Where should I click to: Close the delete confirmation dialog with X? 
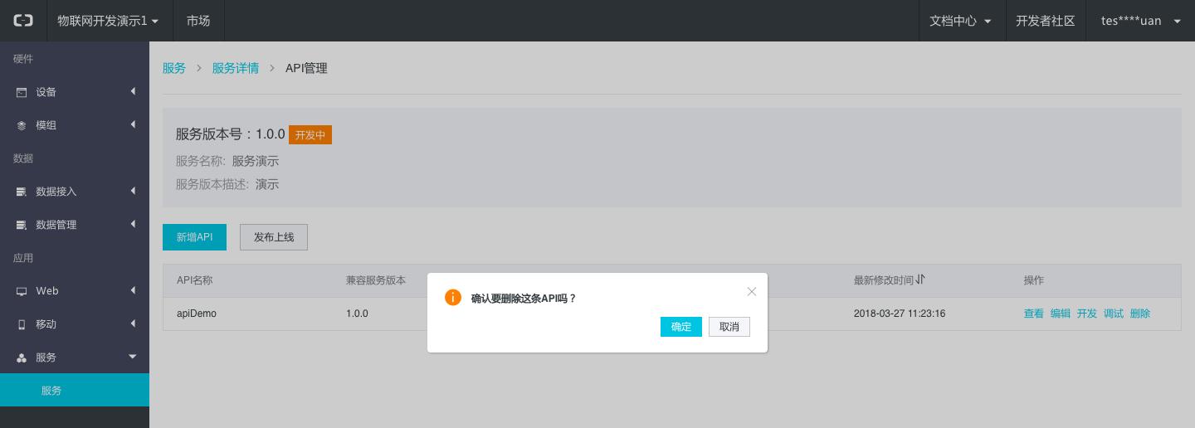[x=752, y=291]
